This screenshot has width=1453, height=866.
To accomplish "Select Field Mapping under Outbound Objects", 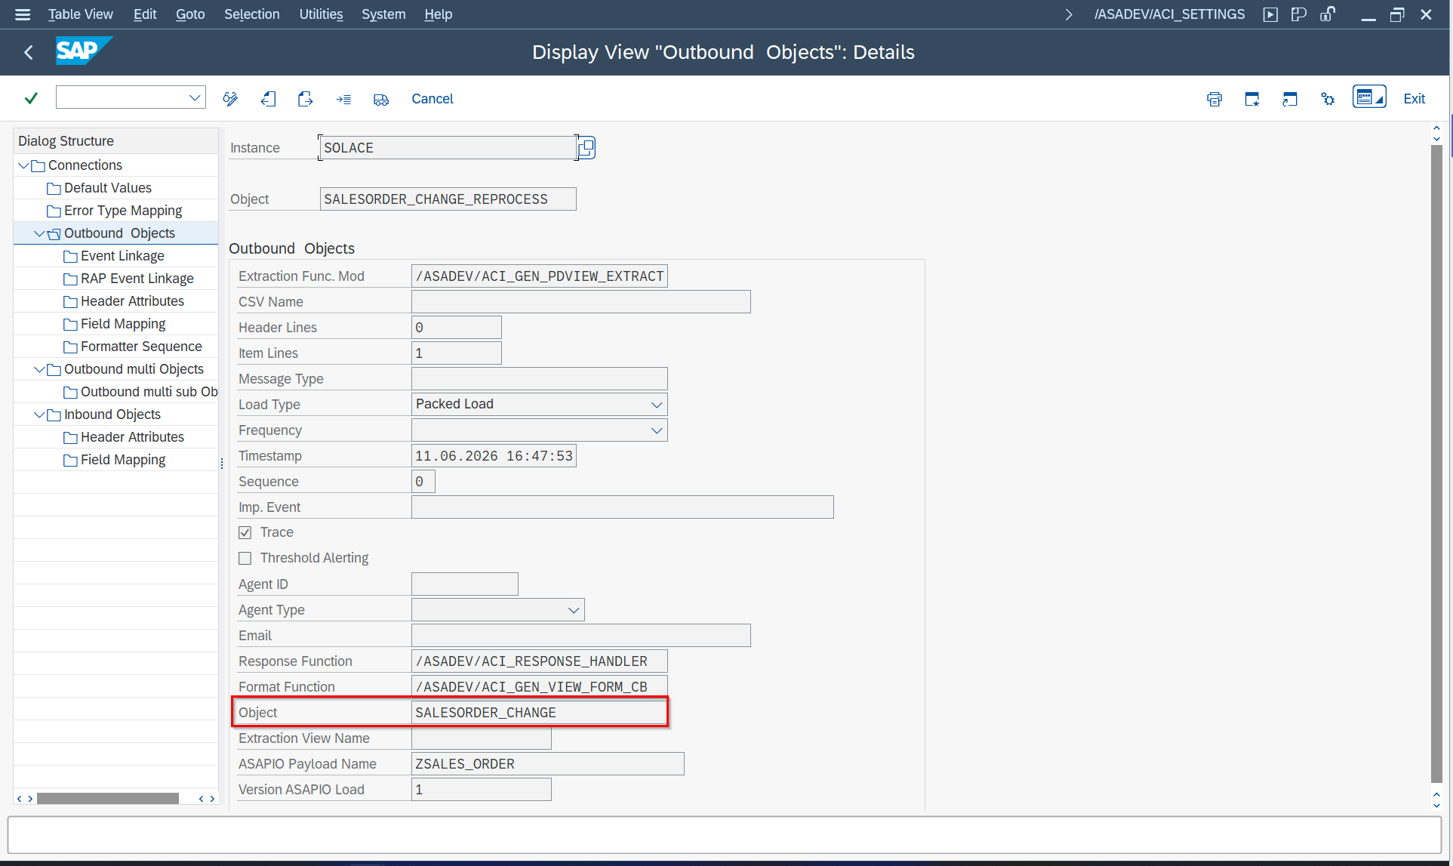I will pyautogui.click(x=123, y=324).
